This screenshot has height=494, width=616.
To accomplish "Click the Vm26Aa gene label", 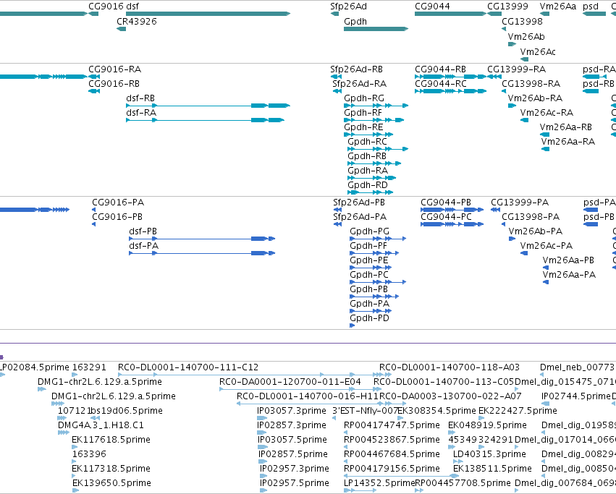I will pyautogui.click(x=558, y=7).
